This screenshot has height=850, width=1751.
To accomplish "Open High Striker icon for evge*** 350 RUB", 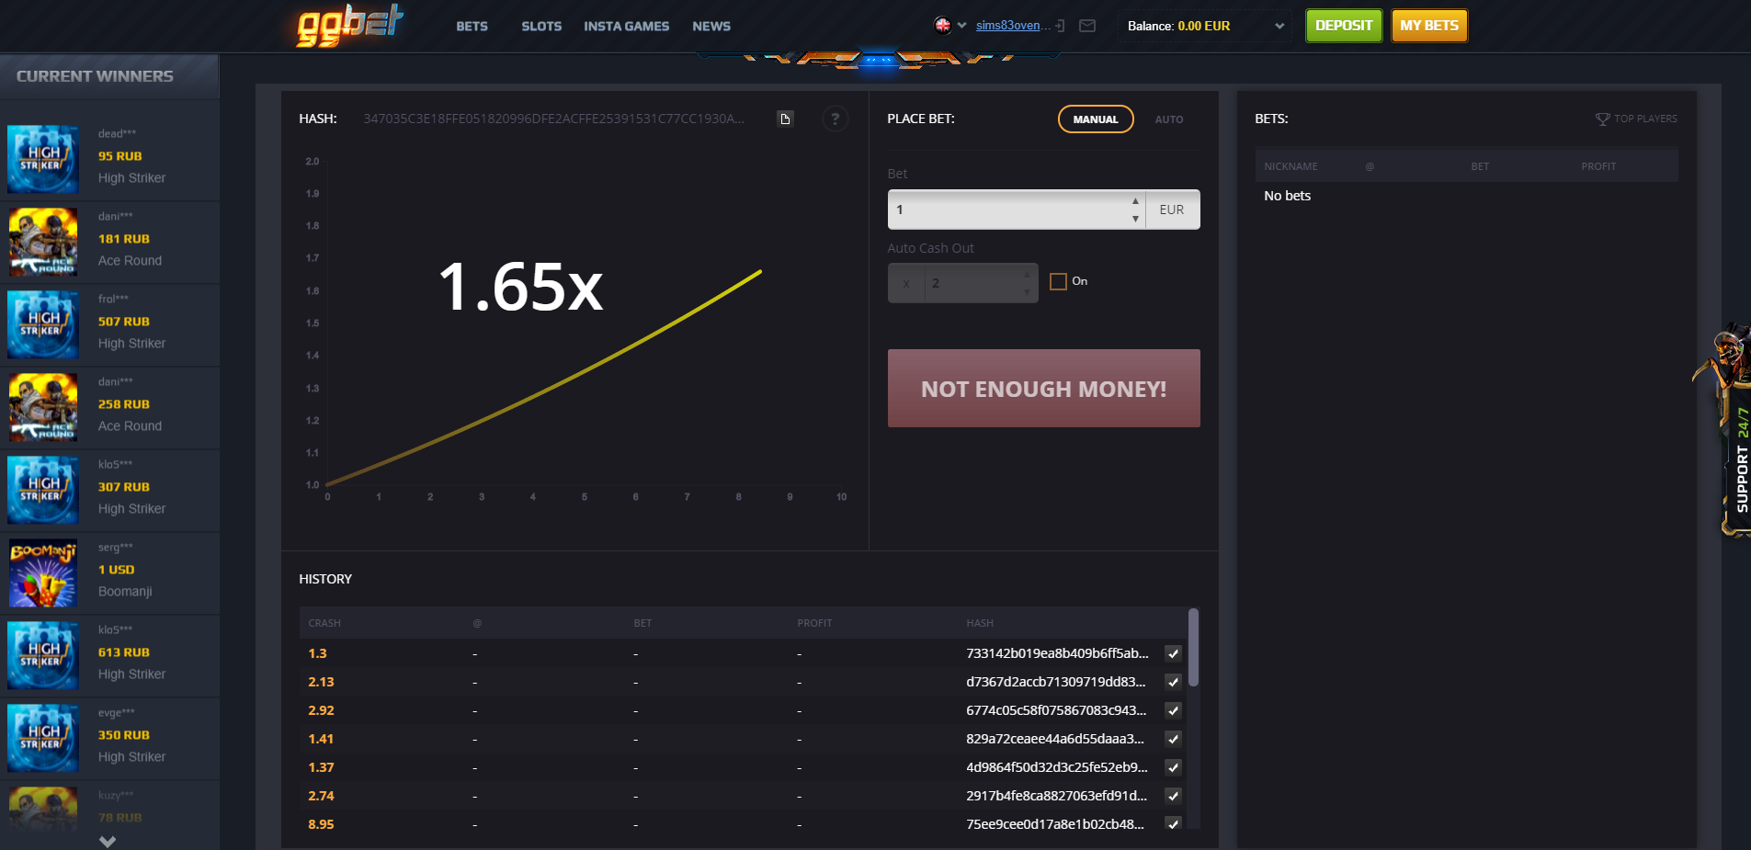I will [43, 738].
